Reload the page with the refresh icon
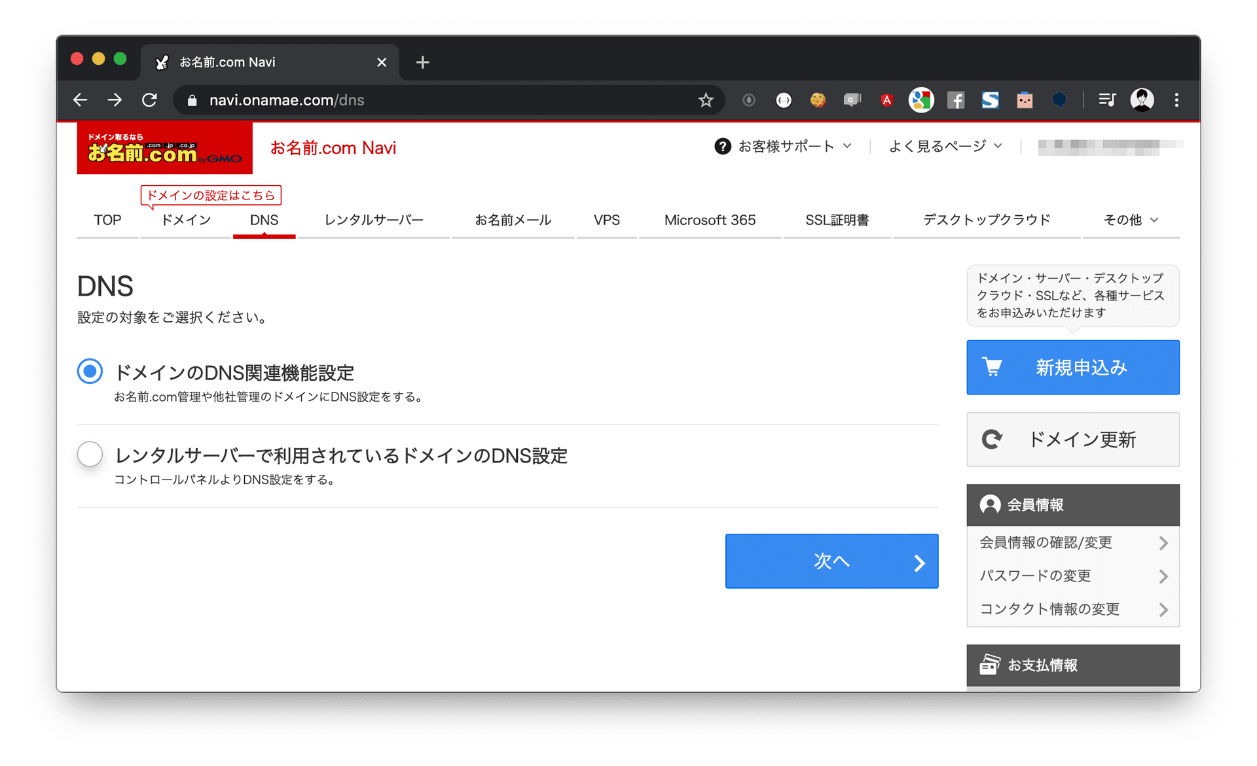This screenshot has width=1257, height=766. 150,100
